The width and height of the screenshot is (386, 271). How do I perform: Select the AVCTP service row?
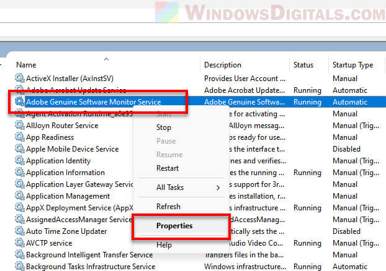[49, 243]
